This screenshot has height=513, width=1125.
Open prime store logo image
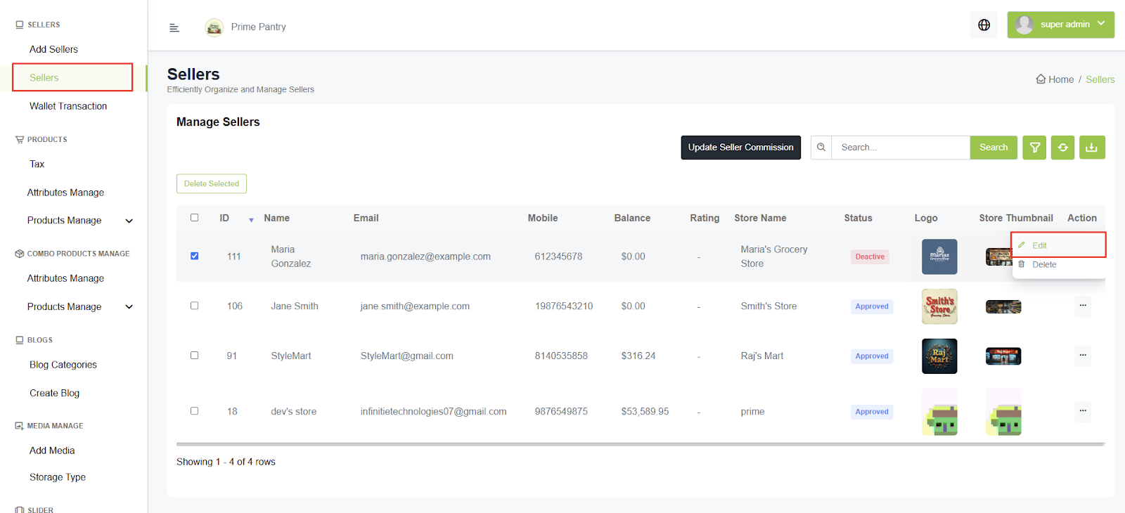point(939,412)
